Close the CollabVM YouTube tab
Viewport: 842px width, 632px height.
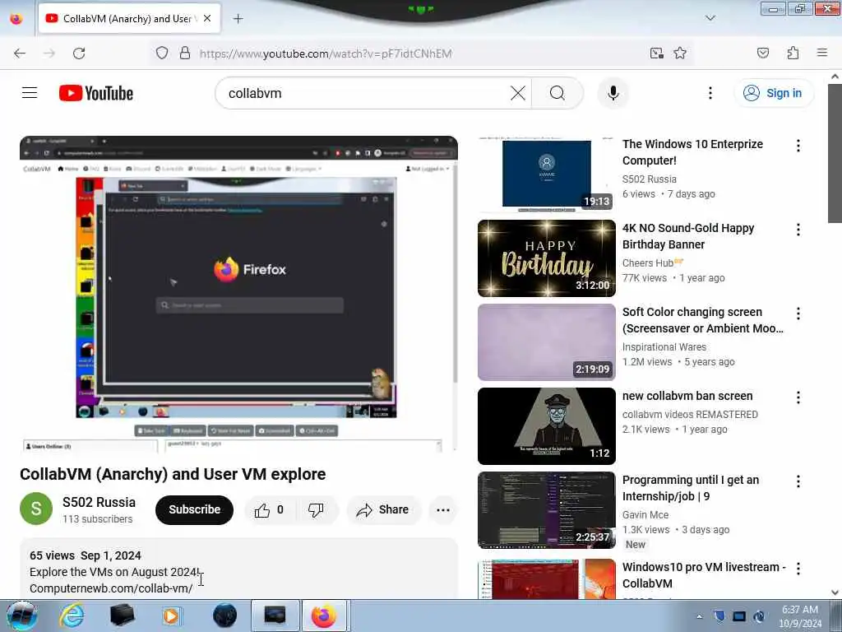[x=207, y=18]
